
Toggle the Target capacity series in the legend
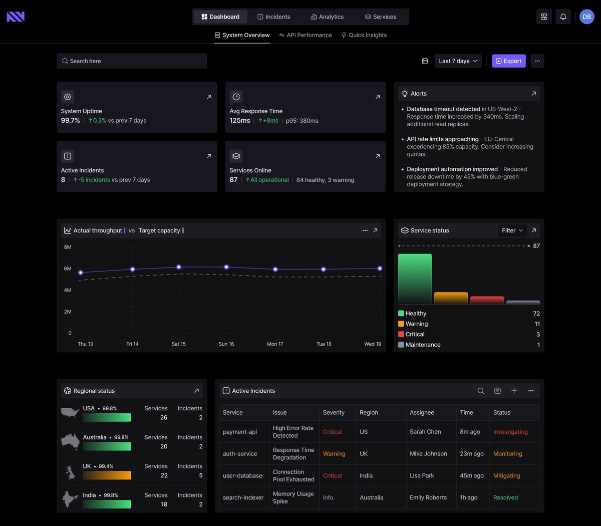[161, 230]
